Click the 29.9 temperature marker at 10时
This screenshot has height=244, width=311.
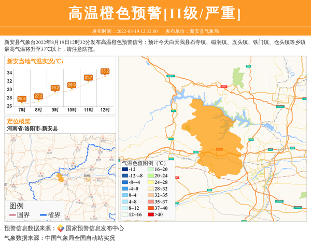point(72,84)
